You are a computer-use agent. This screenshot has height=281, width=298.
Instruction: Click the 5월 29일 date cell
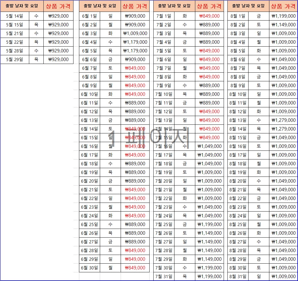point(15,60)
